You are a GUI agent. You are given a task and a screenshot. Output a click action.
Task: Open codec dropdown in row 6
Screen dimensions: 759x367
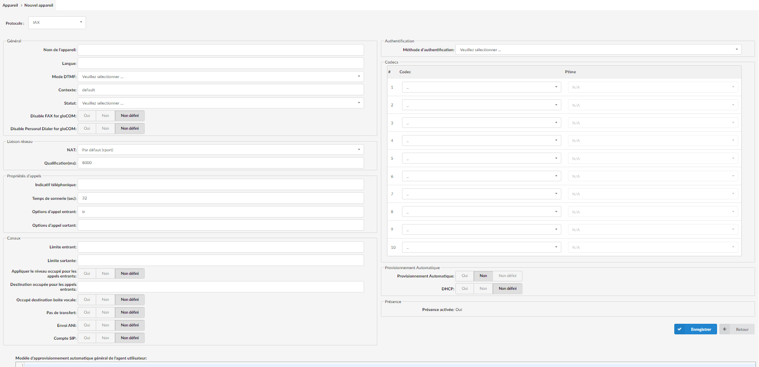tap(481, 176)
